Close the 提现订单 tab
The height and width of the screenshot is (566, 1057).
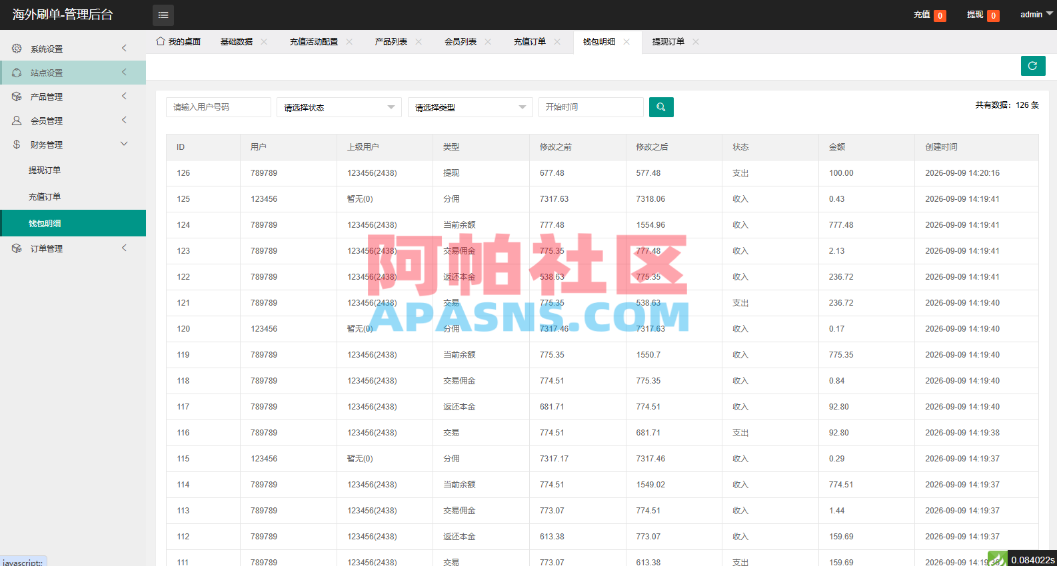696,41
